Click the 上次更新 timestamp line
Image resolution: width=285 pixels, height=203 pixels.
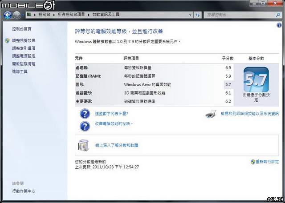click(107, 167)
